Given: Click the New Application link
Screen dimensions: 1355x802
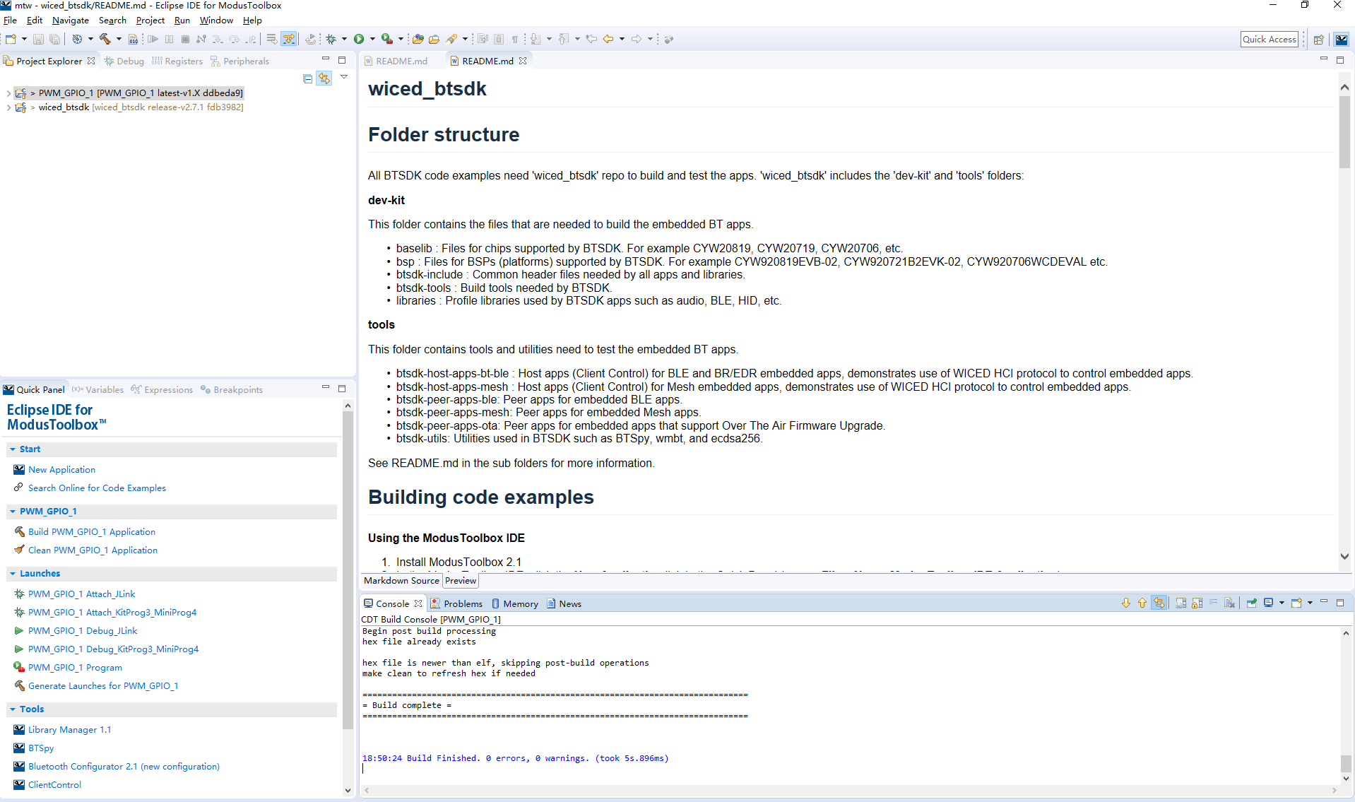Looking at the screenshot, I should 62,469.
